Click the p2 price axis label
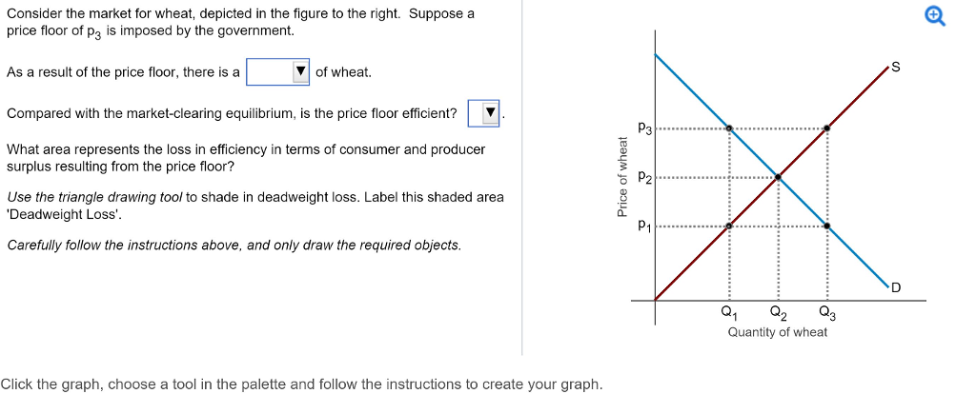 (x=645, y=177)
